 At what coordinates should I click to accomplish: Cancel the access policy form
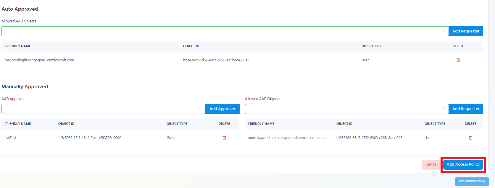coord(431,164)
